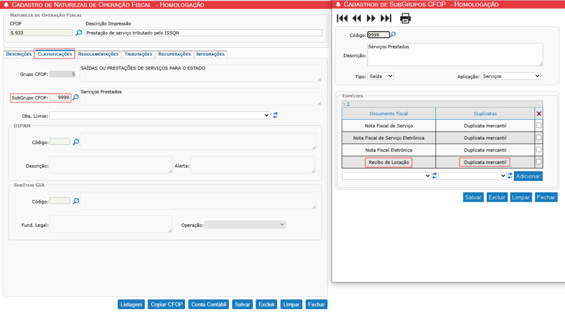Click the Duplicatas column header

485,114
